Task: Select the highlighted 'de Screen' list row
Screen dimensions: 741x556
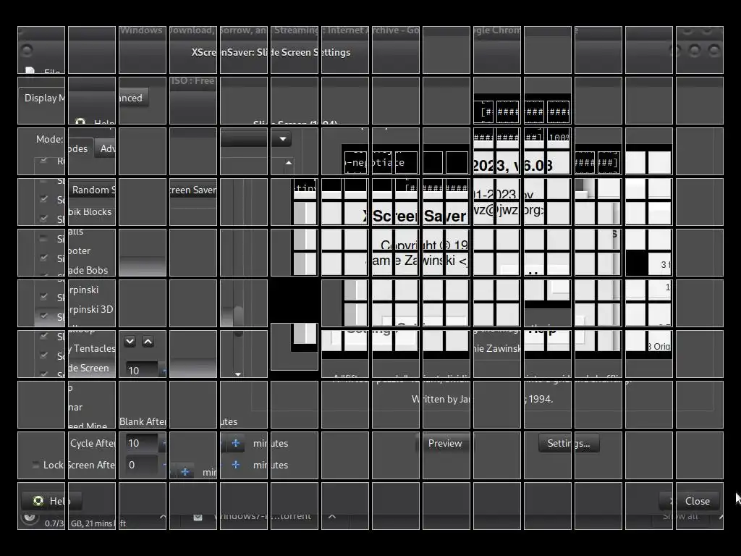Action: (x=92, y=368)
